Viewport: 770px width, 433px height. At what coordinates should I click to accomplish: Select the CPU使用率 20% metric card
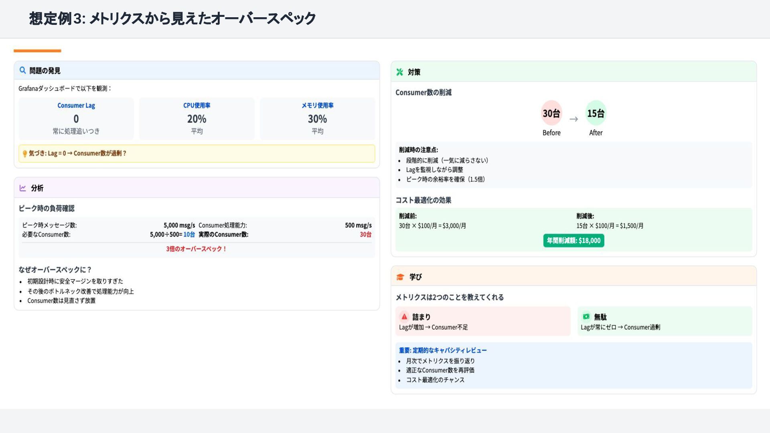[x=197, y=119]
